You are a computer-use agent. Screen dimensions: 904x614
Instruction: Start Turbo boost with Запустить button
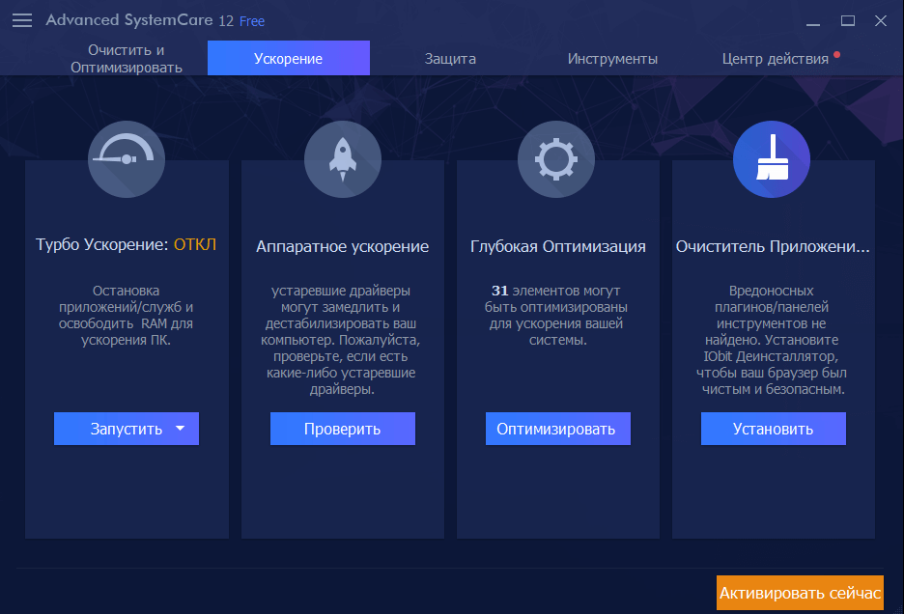(127, 429)
